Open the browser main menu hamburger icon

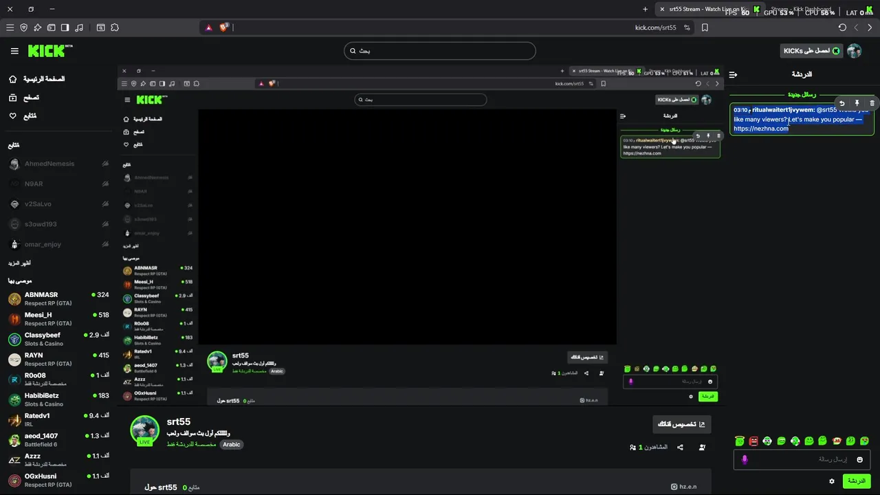coord(10,27)
